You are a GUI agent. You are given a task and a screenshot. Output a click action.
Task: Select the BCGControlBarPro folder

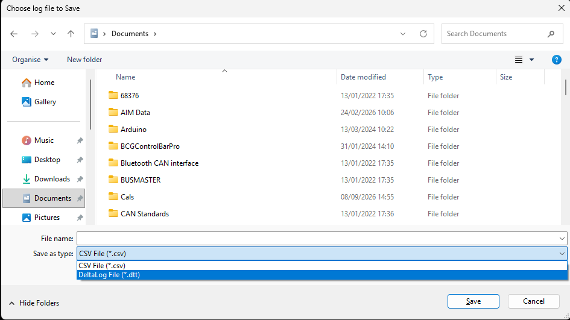pyautogui.click(x=150, y=146)
